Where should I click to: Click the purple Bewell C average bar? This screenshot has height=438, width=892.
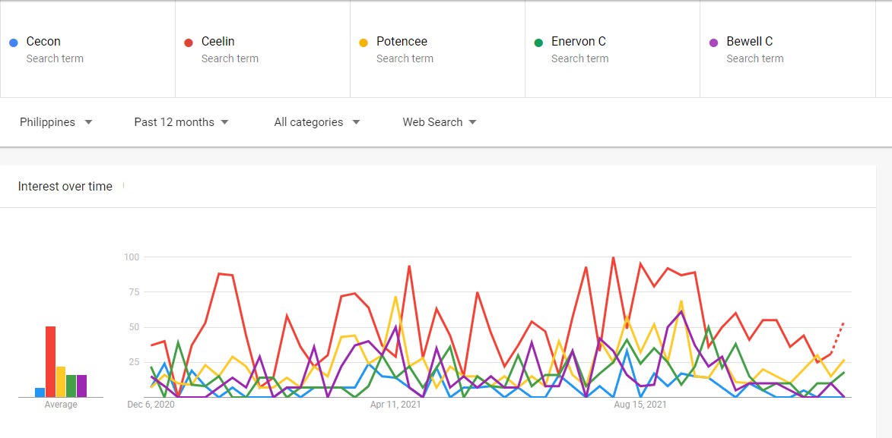pyautogui.click(x=81, y=386)
